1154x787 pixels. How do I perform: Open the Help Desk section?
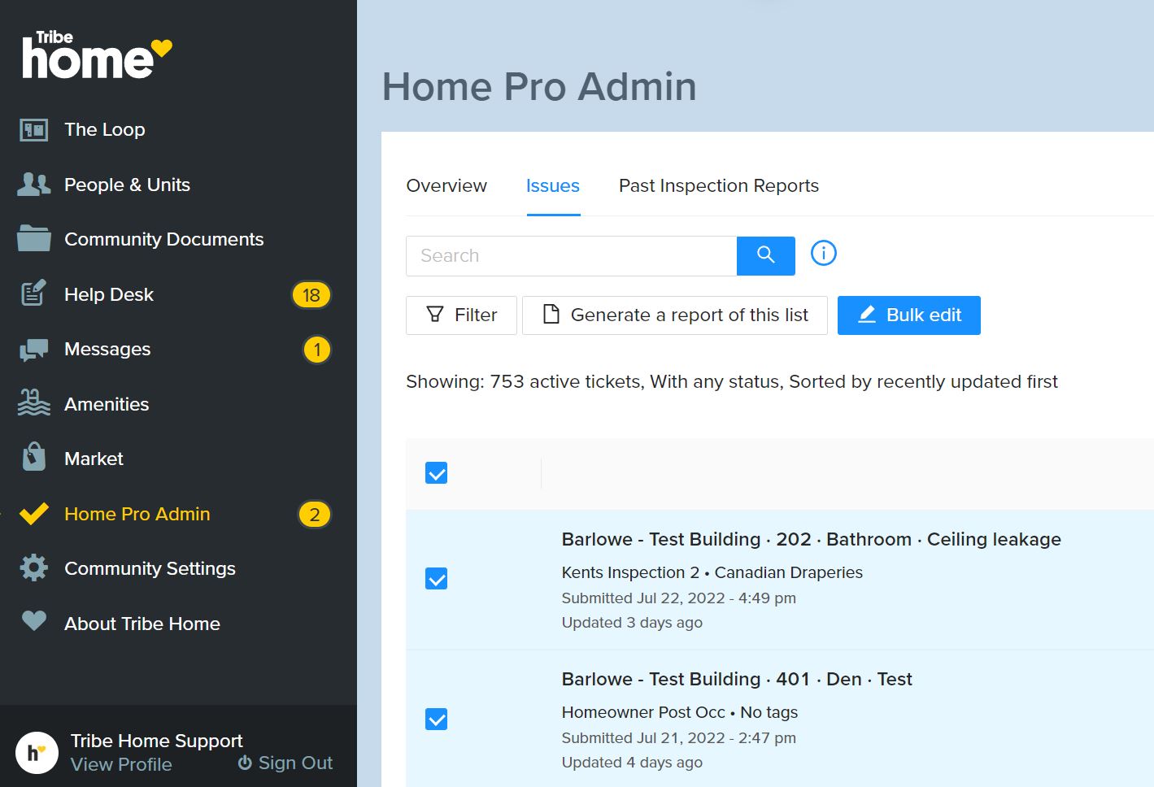coord(109,294)
